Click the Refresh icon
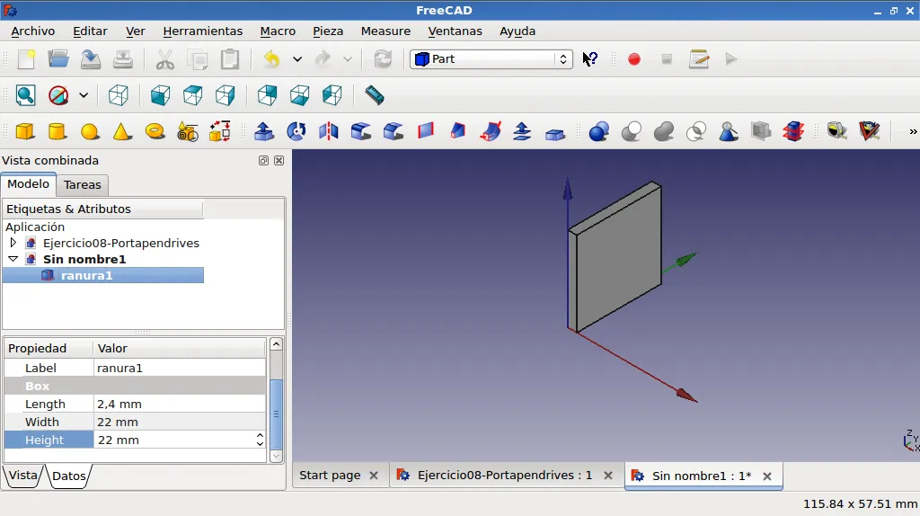The width and height of the screenshot is (920, 516). click(x=383, y=59)
